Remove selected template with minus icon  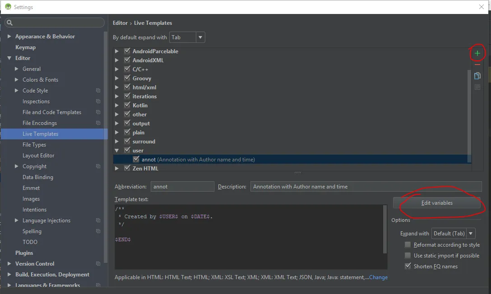[x=477, y=65]
